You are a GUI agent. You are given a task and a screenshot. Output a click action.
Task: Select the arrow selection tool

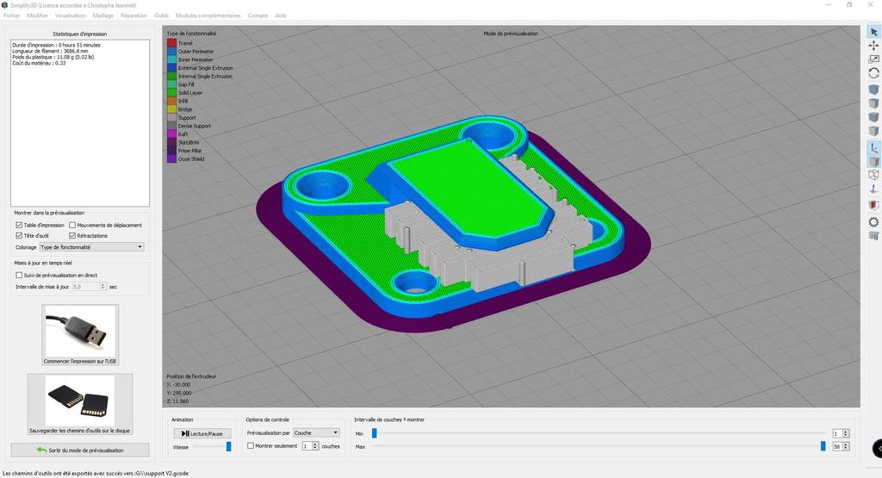click(x=873, y=32)
